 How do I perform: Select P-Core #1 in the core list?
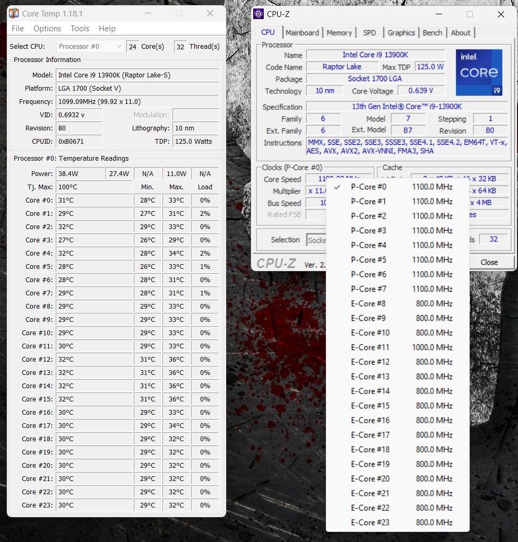[x=398, y=201]
